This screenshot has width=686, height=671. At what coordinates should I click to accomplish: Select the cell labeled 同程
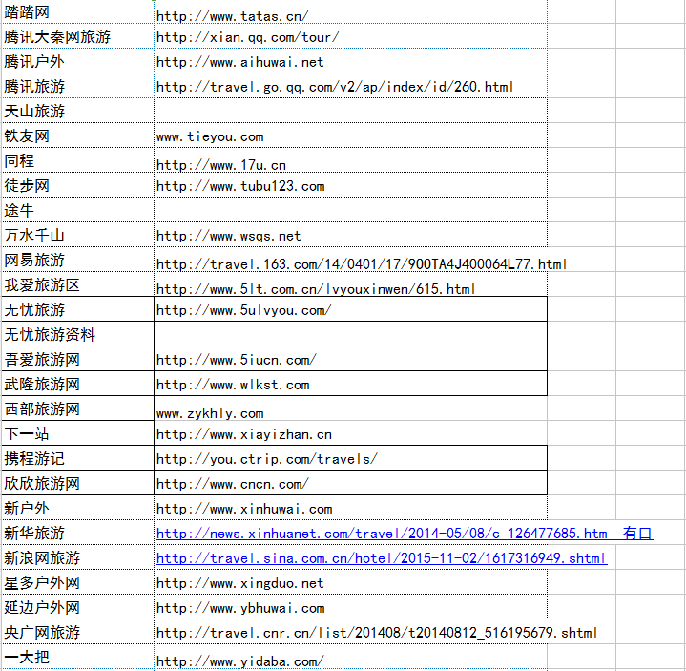click(x=78, y=160)
